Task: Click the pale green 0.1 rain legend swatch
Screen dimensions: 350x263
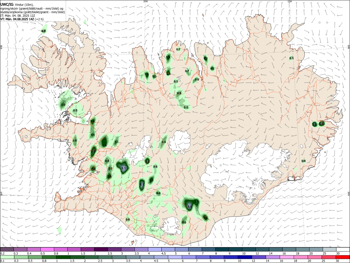Action: point(7,257)
